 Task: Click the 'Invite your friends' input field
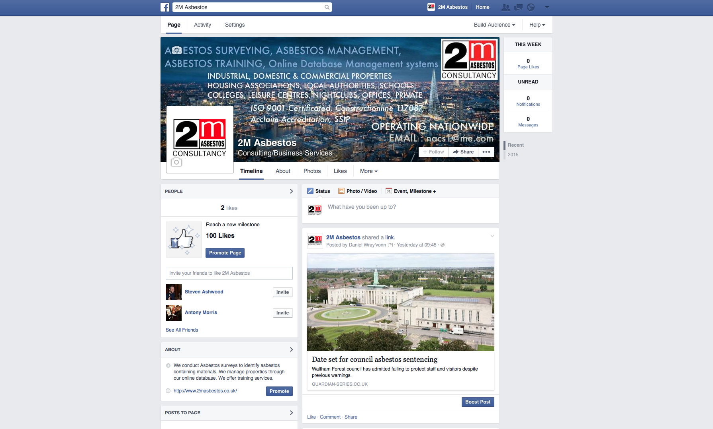tap(229, 273)
